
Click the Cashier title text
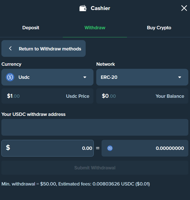coord(100,8)
